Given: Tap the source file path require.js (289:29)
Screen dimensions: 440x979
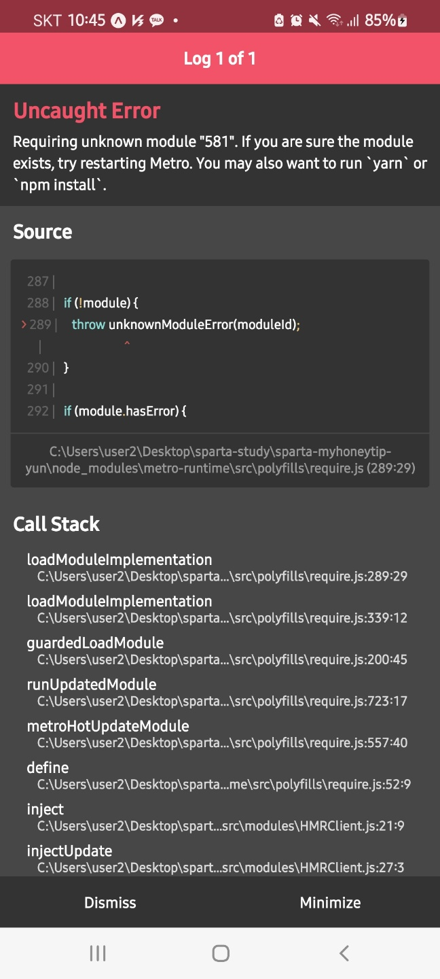Looking at the screenshot, I should click(x=220, y=460).
